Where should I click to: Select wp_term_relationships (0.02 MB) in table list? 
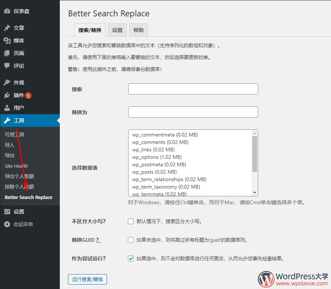(169, 179)
